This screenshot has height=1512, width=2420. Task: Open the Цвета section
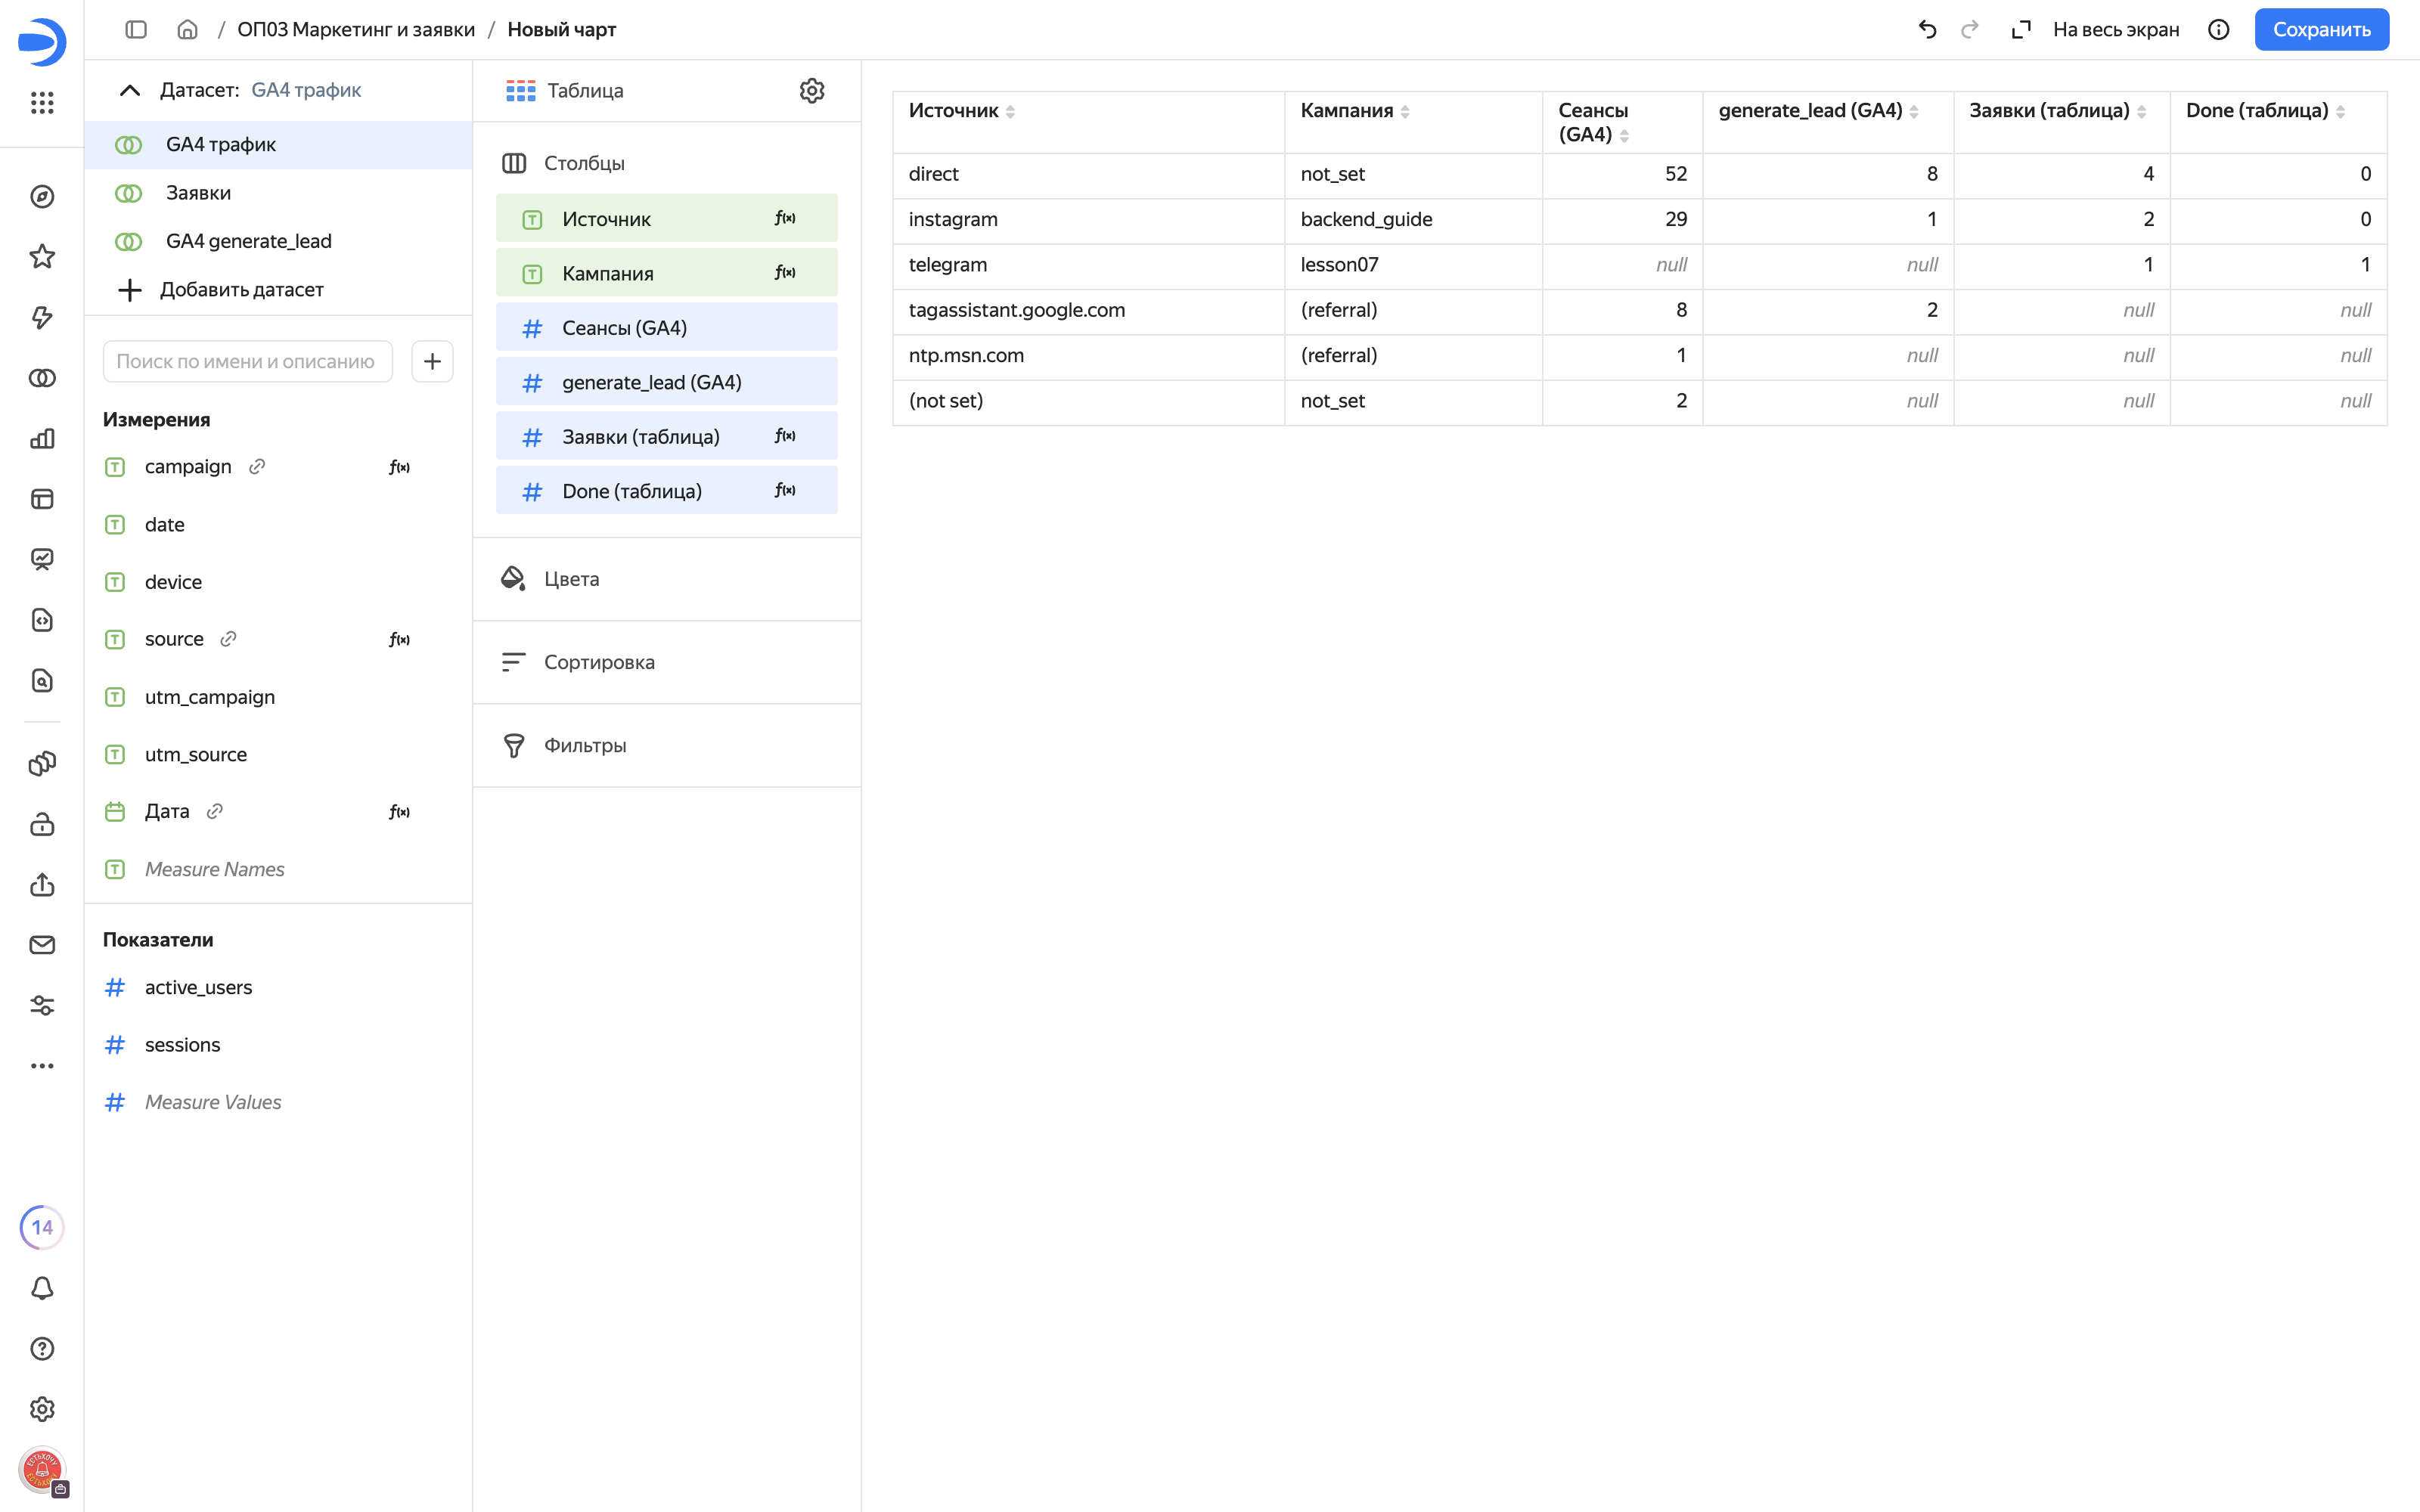[666, 579]
